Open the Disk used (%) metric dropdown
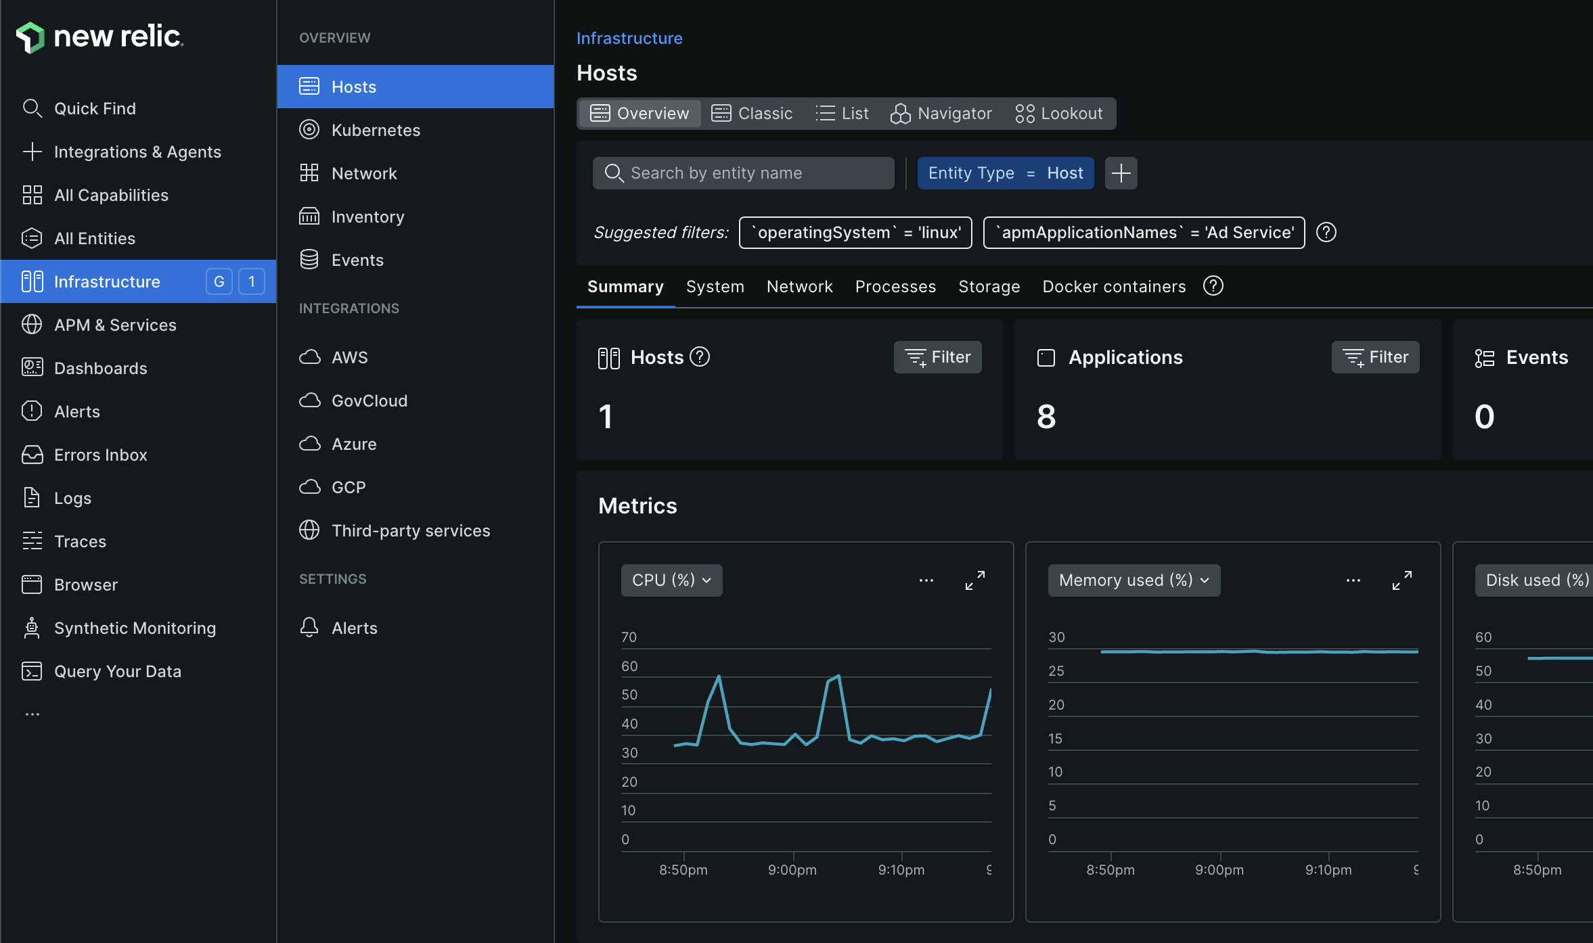This screenshot has height=943, width=1593. pos(1534,580)
